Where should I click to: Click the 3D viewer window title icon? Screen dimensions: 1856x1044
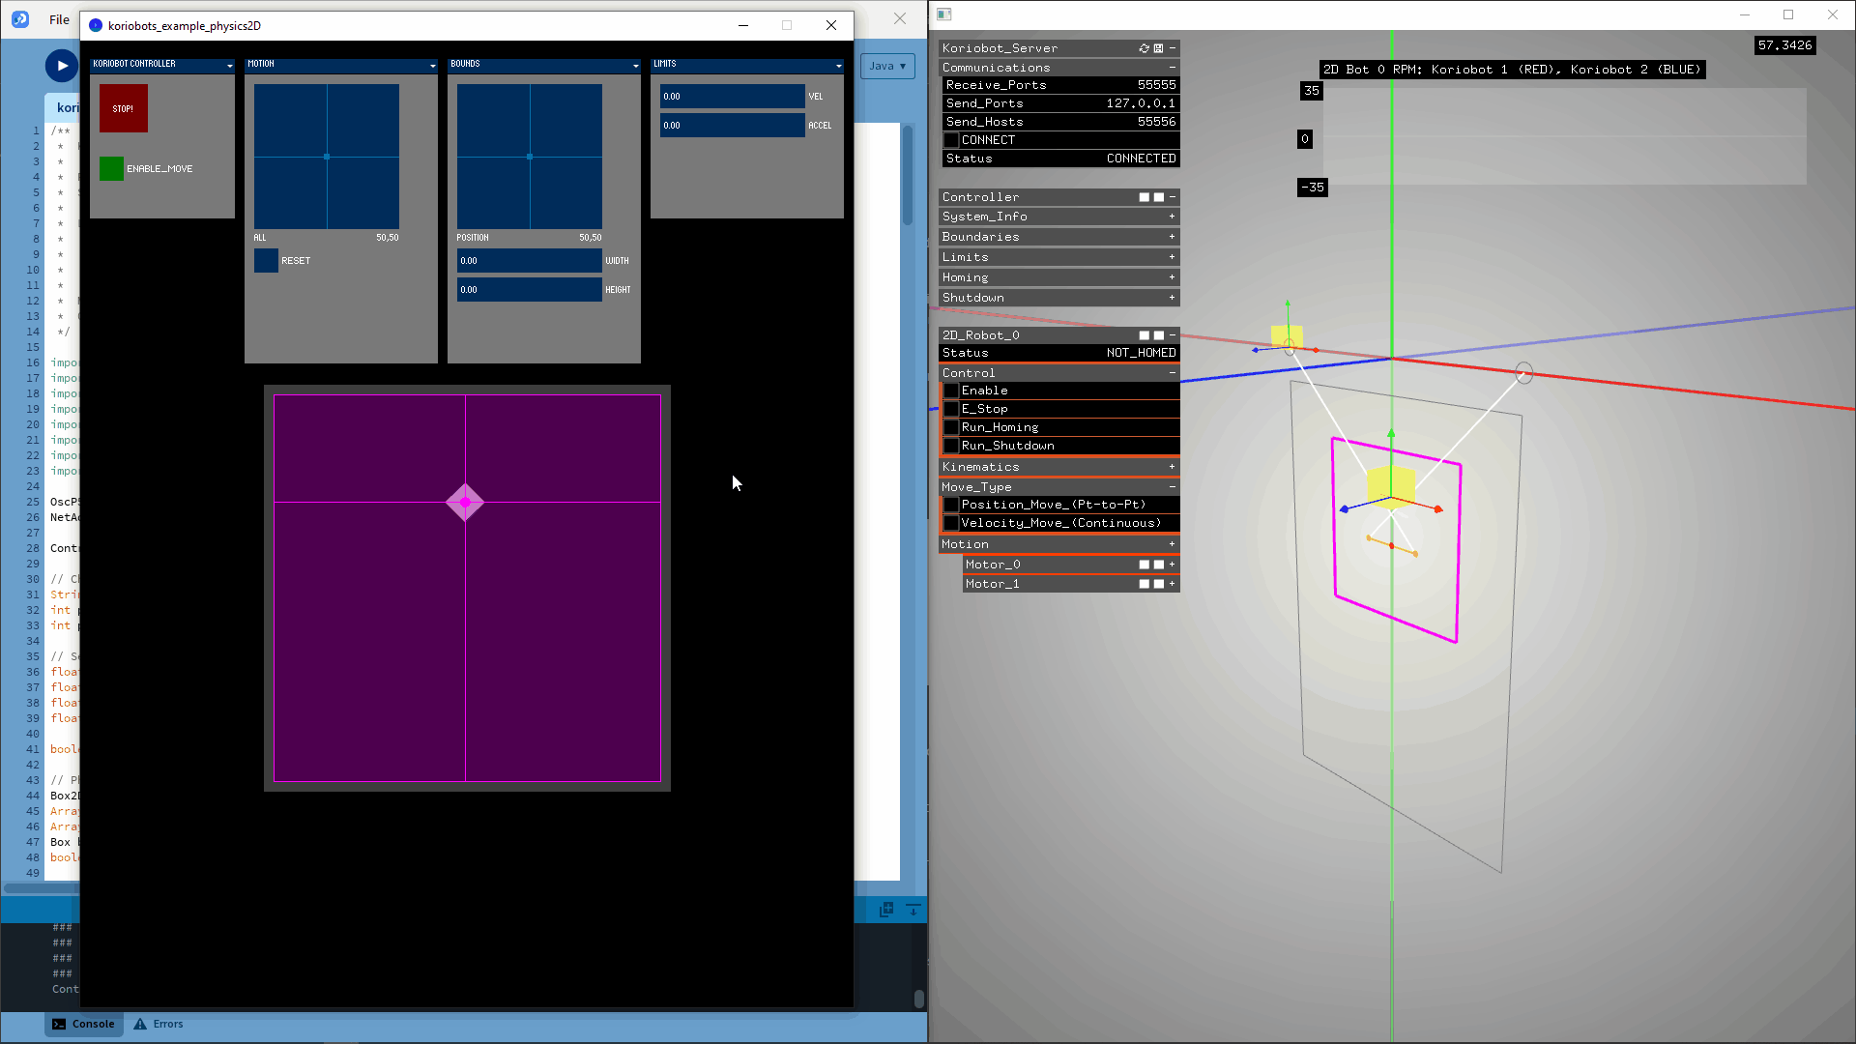coord(944,14)
